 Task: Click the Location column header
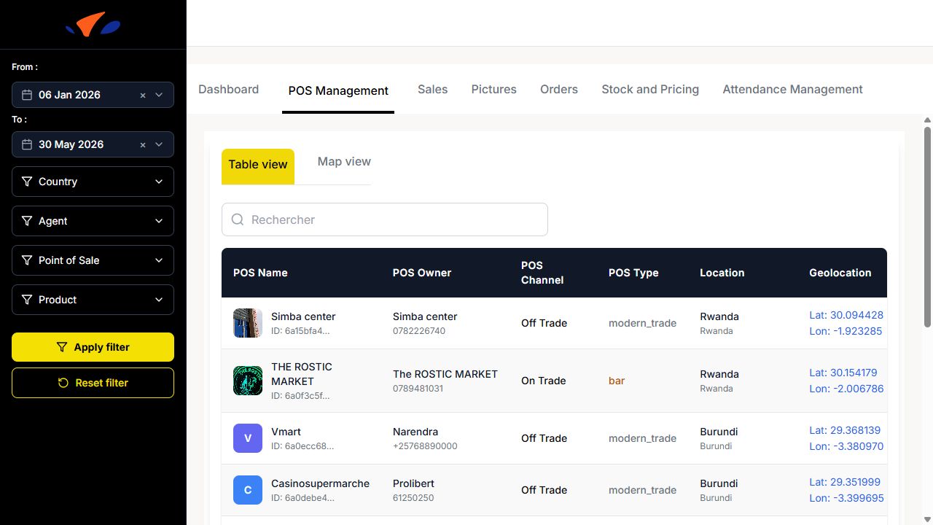[x=722, y=273]
